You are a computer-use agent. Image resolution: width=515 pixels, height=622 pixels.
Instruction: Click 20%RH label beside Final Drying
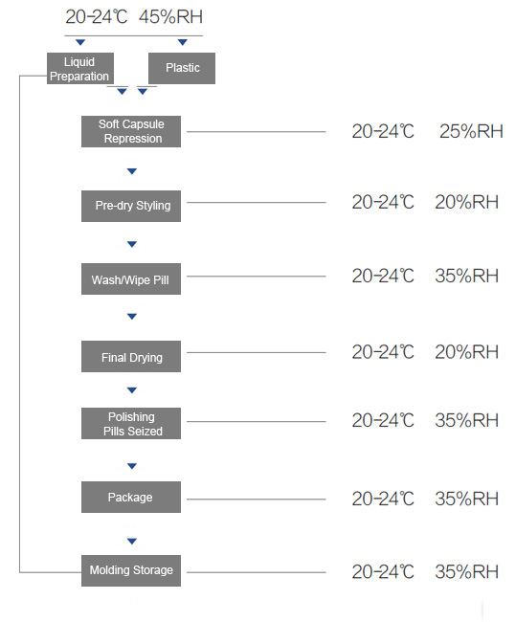(466, 352)
